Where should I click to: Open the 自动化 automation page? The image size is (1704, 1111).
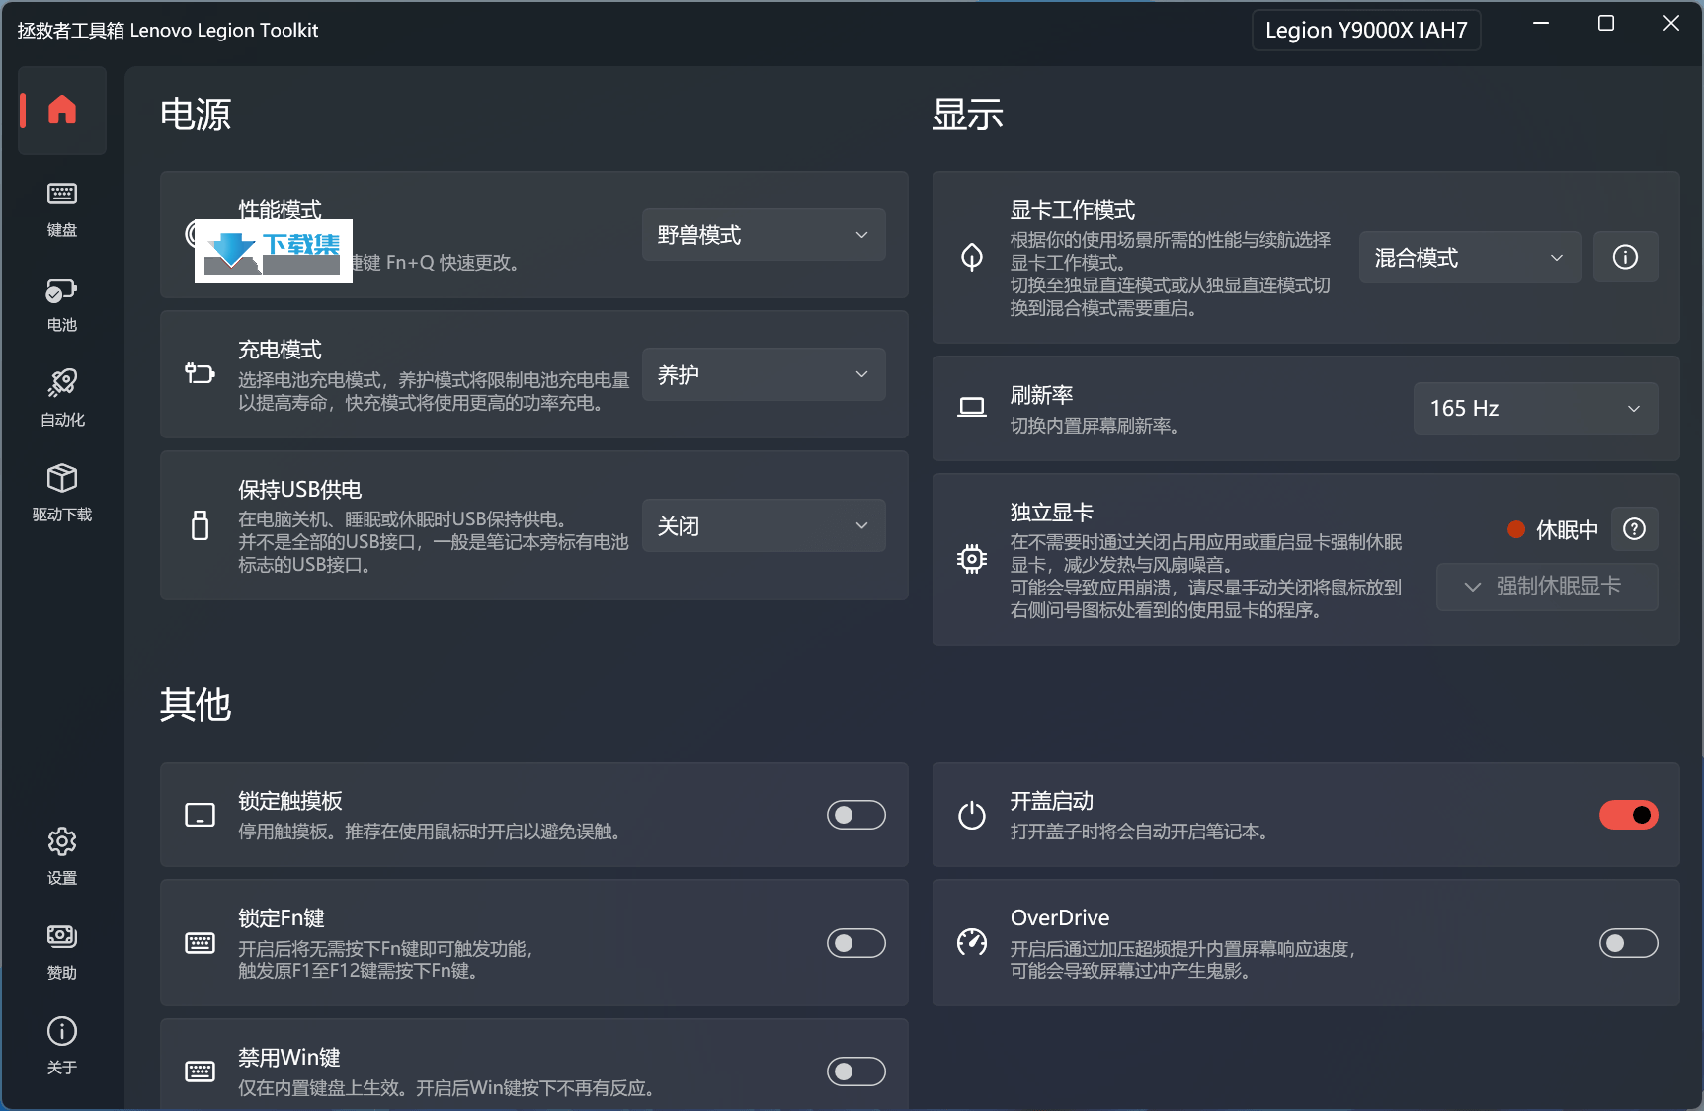click(x=61, y=399)
